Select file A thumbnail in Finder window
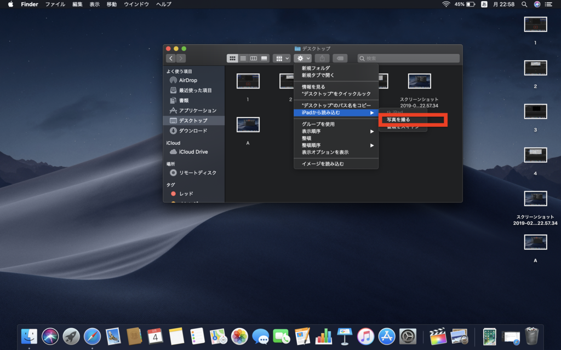This screenshot has height=350, width=561. pyautogui.click(x=248, y=125)
